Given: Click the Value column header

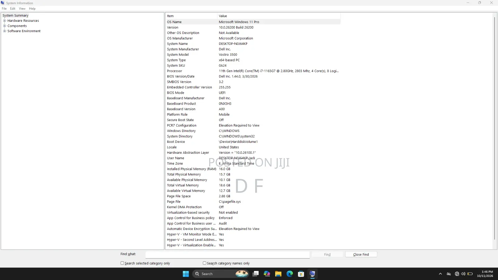Looking at the screenshot, I should 279,16.
